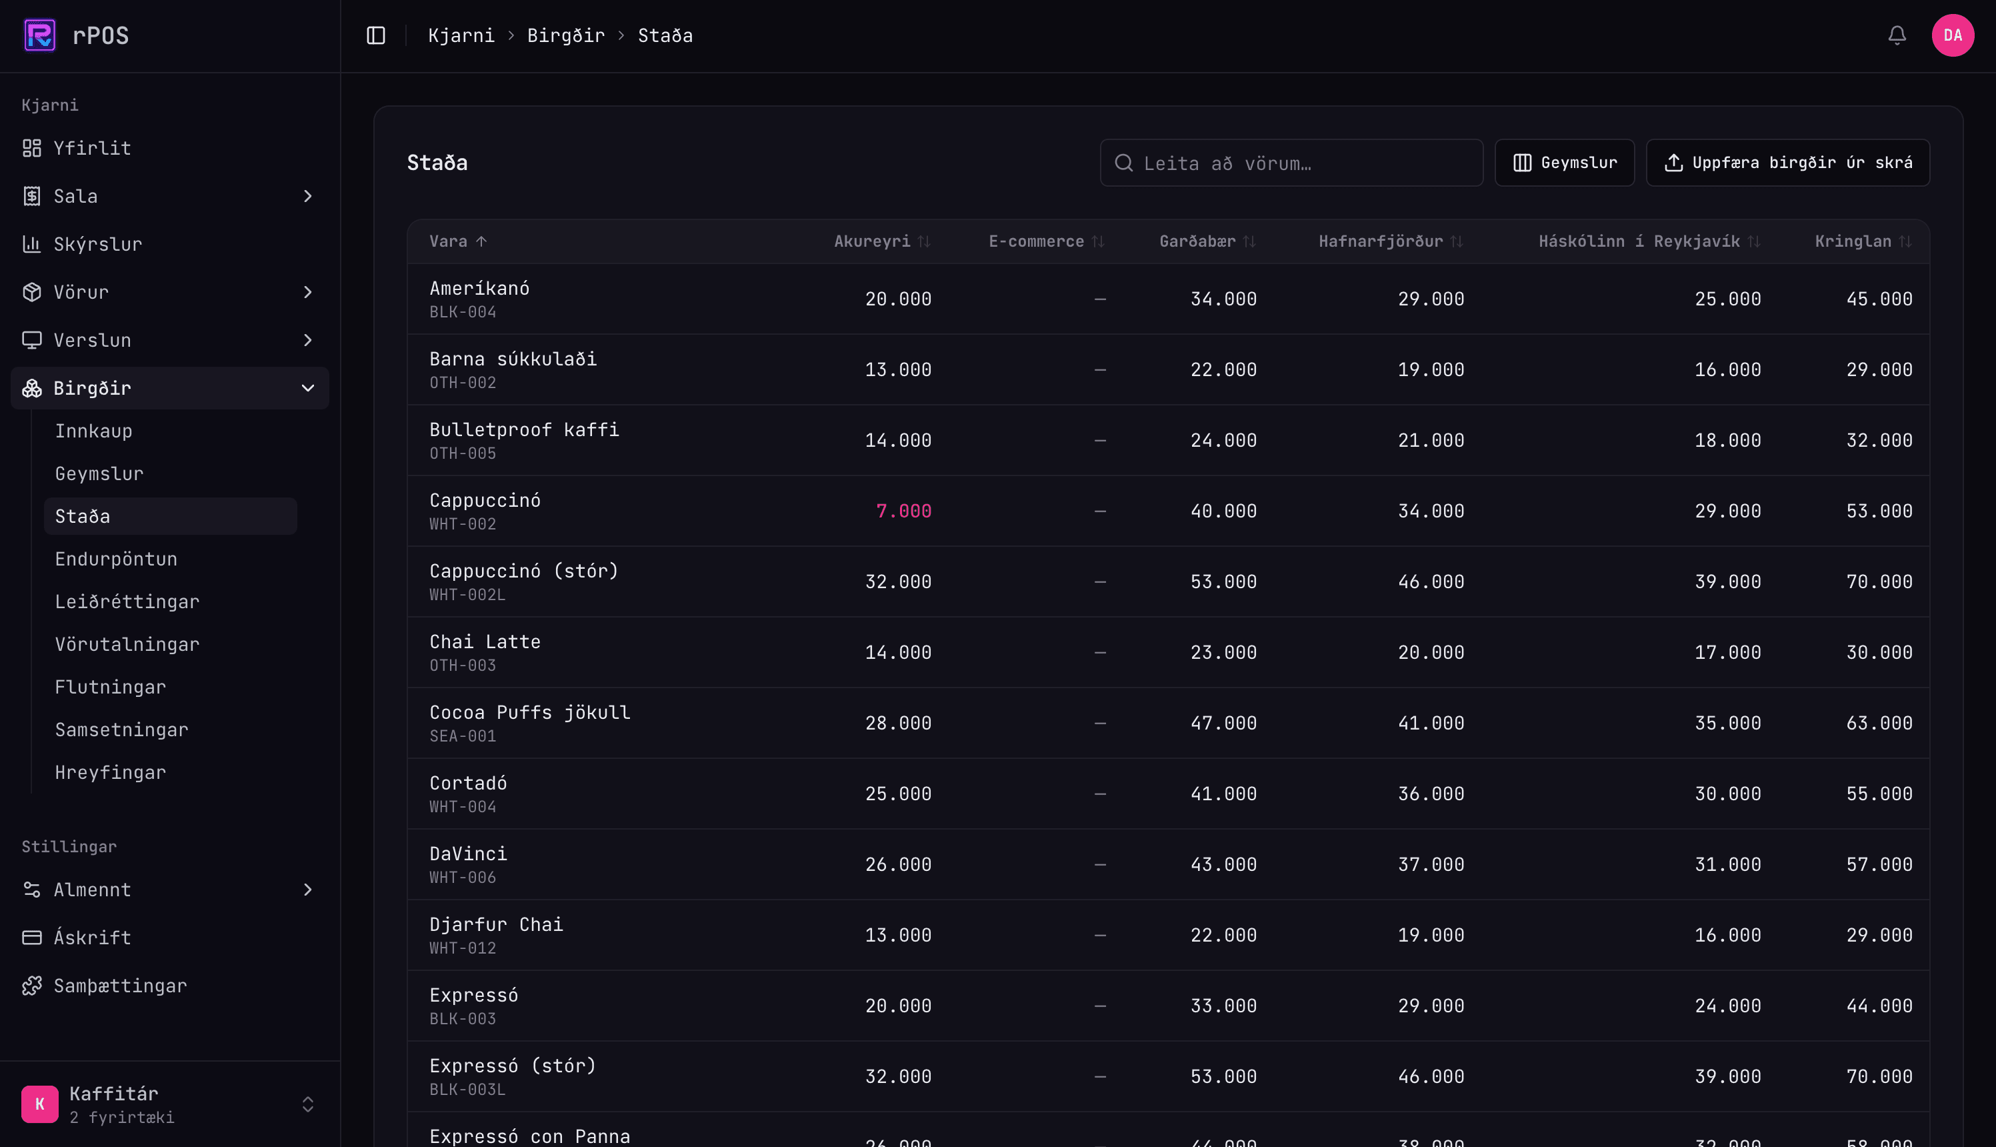Click the Sala receipt icon
The width and height of the screenshot is (1996, 1147).
pos(31,196)
